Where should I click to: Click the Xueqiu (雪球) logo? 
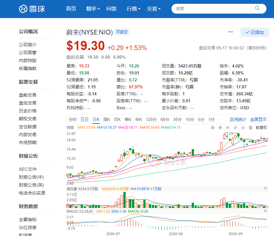[x=32, y=9]
